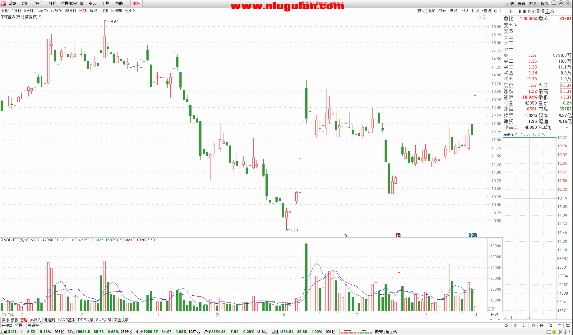Screen dimensions: 573x335
Task: Click the 筹 chip distribution tab
Action: click(568, 325)
